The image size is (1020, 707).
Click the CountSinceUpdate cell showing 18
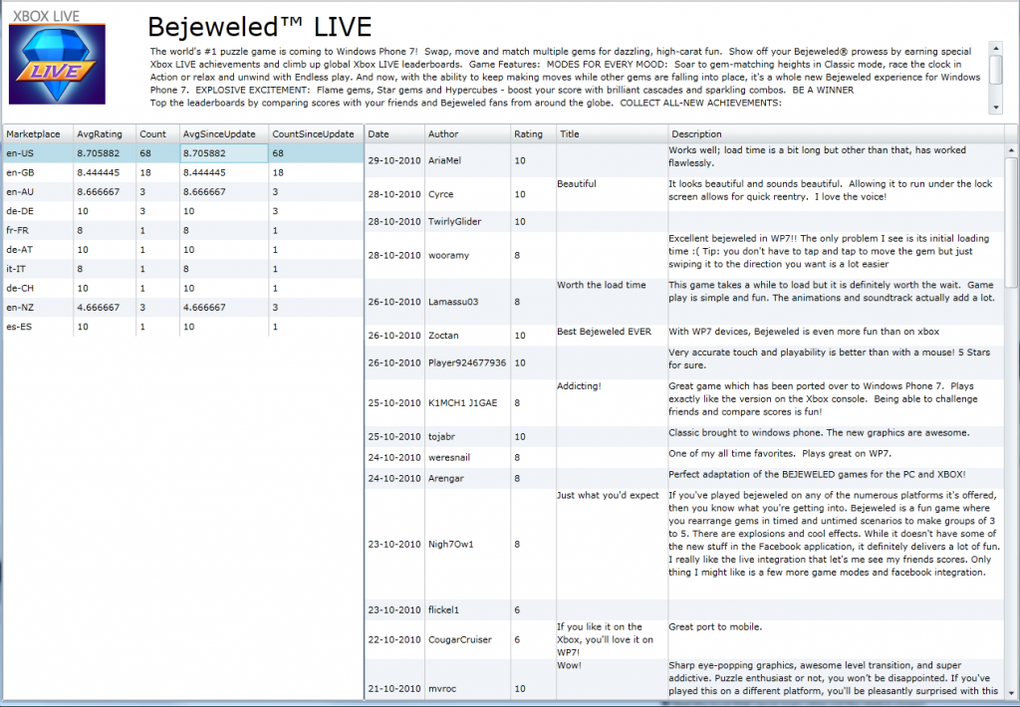click(x=316, y=172)
